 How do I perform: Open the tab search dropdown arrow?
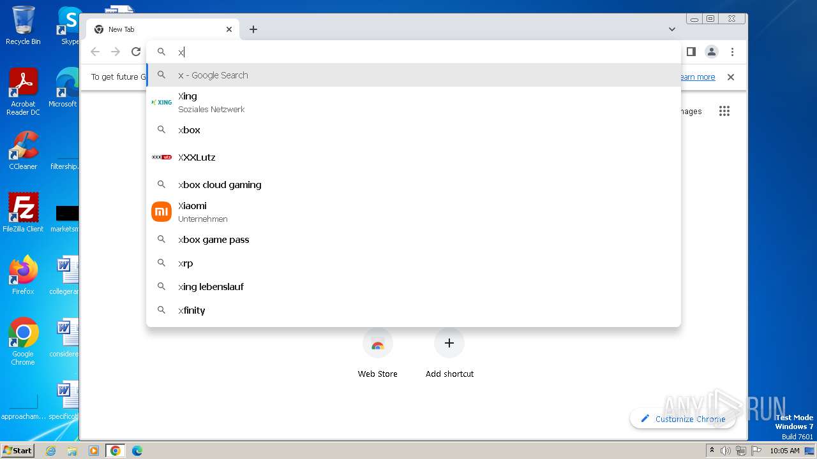coord(671,29)
